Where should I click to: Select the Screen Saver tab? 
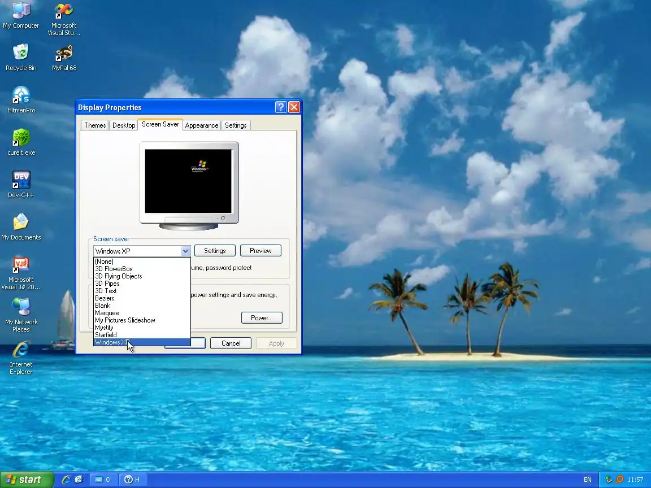point(160,124)
